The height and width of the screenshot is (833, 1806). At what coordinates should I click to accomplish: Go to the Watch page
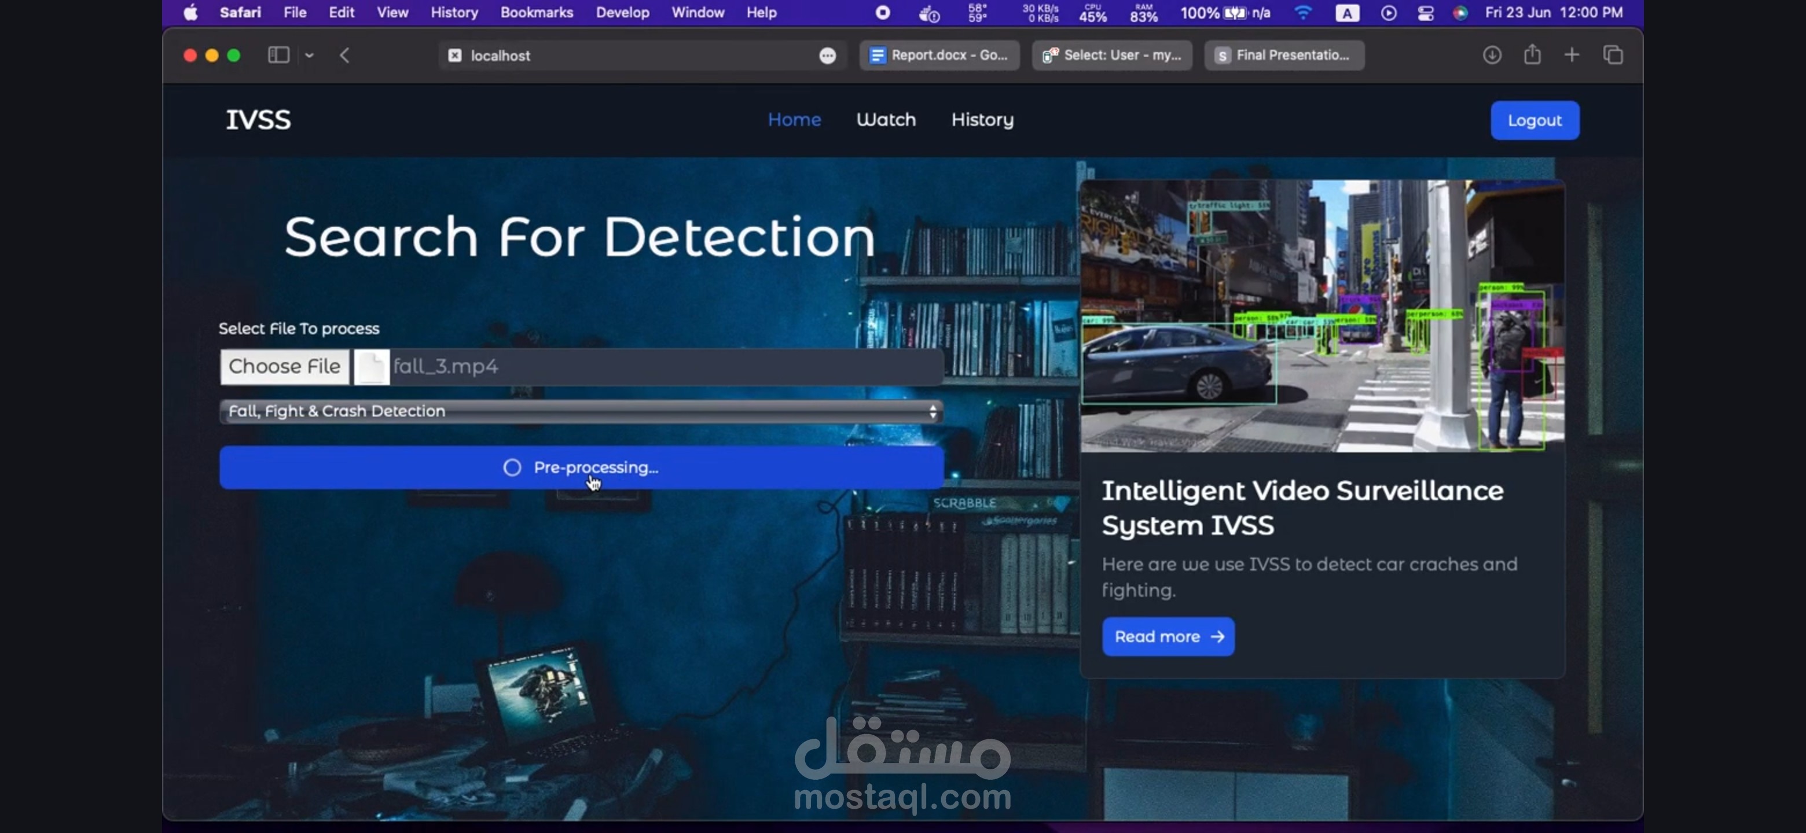pyautogui.click(x=886, y=120)
